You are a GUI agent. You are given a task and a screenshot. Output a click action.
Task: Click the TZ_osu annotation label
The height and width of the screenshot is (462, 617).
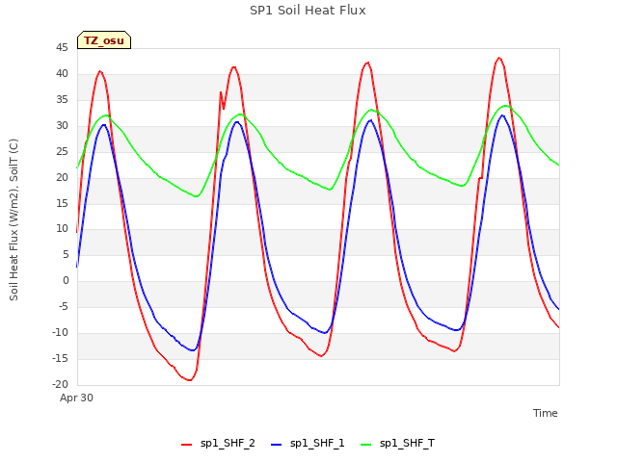[104, 40]
